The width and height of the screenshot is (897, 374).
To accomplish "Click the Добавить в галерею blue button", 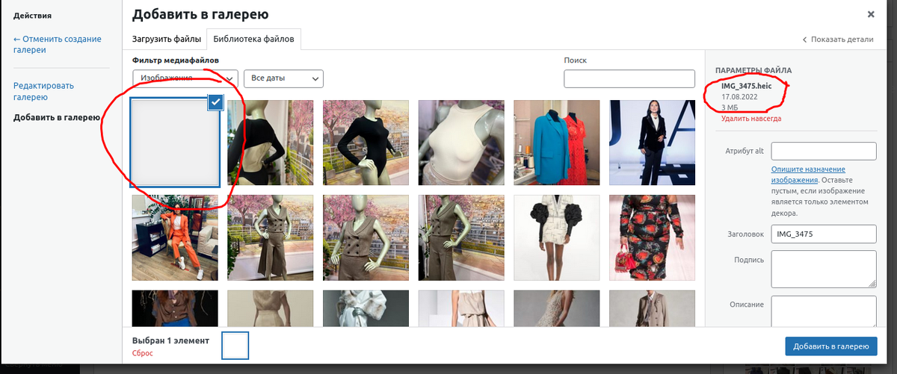I will coord(830,346).
